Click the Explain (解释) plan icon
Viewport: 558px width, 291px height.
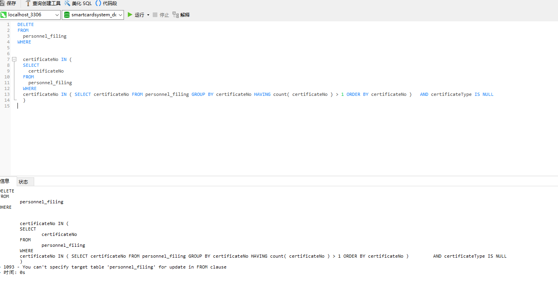[176, 15]
